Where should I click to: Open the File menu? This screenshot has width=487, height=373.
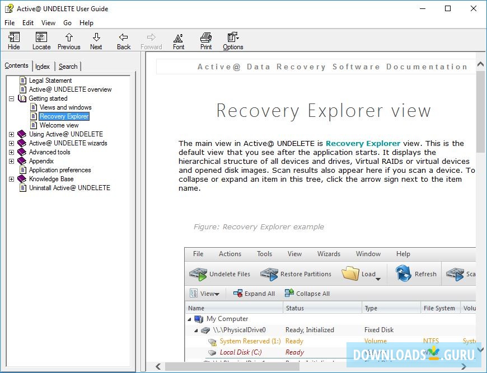point(10,23)
